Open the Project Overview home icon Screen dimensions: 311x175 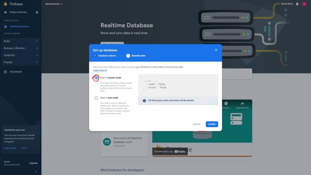[x=6, y=12]
